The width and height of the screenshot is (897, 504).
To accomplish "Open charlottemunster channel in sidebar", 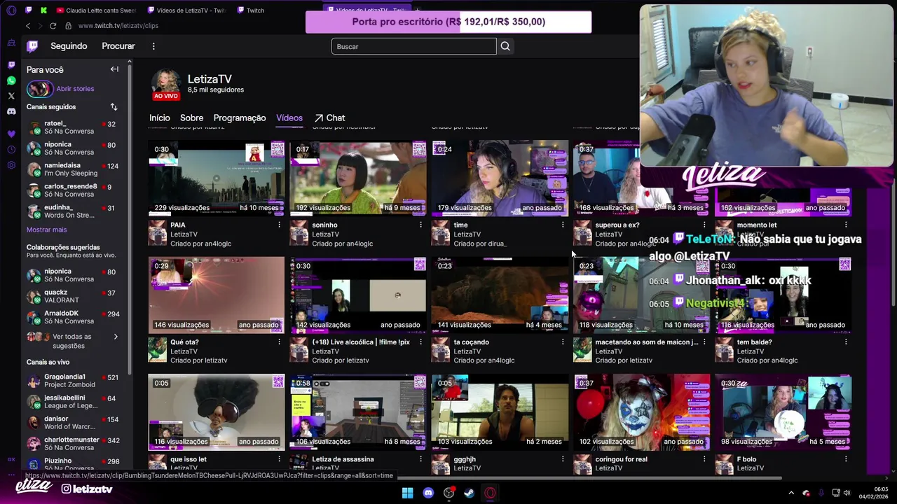I will coord(73,444).
